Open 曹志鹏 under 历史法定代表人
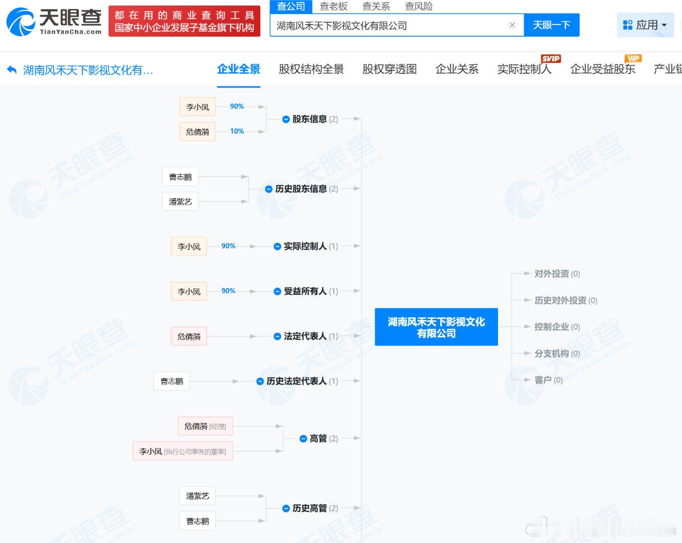 (172, 382)
